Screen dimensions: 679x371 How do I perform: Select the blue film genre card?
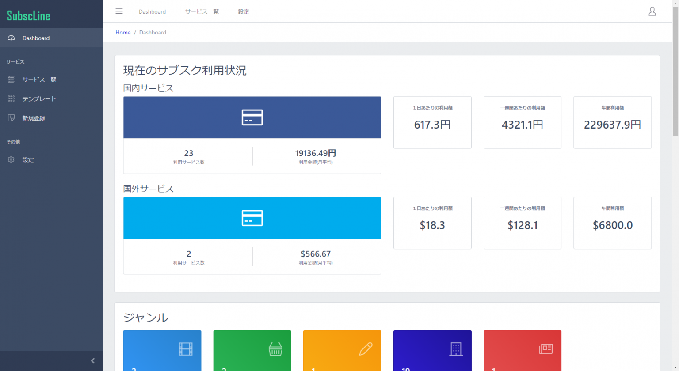pos(162,350)
